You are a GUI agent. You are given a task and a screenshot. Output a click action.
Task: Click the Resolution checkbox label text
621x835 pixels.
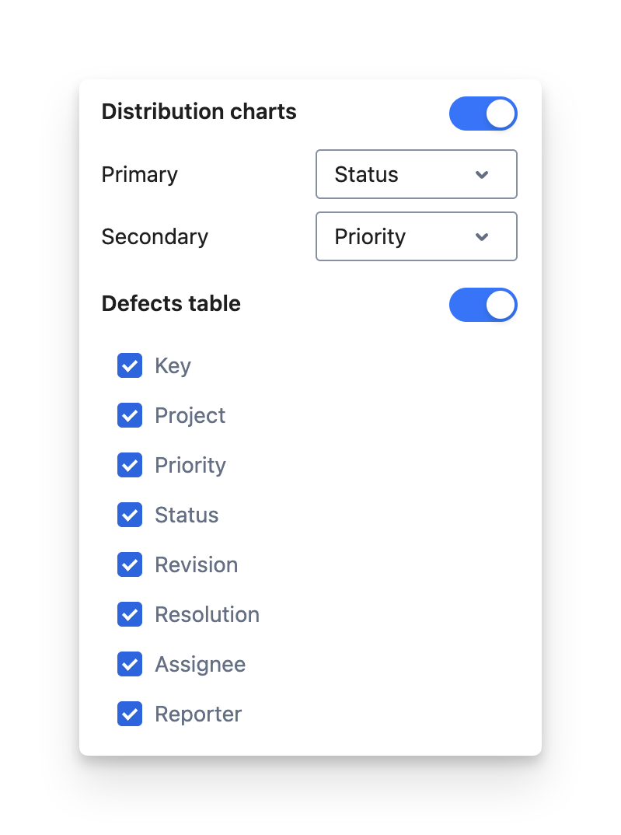[207, 614]
